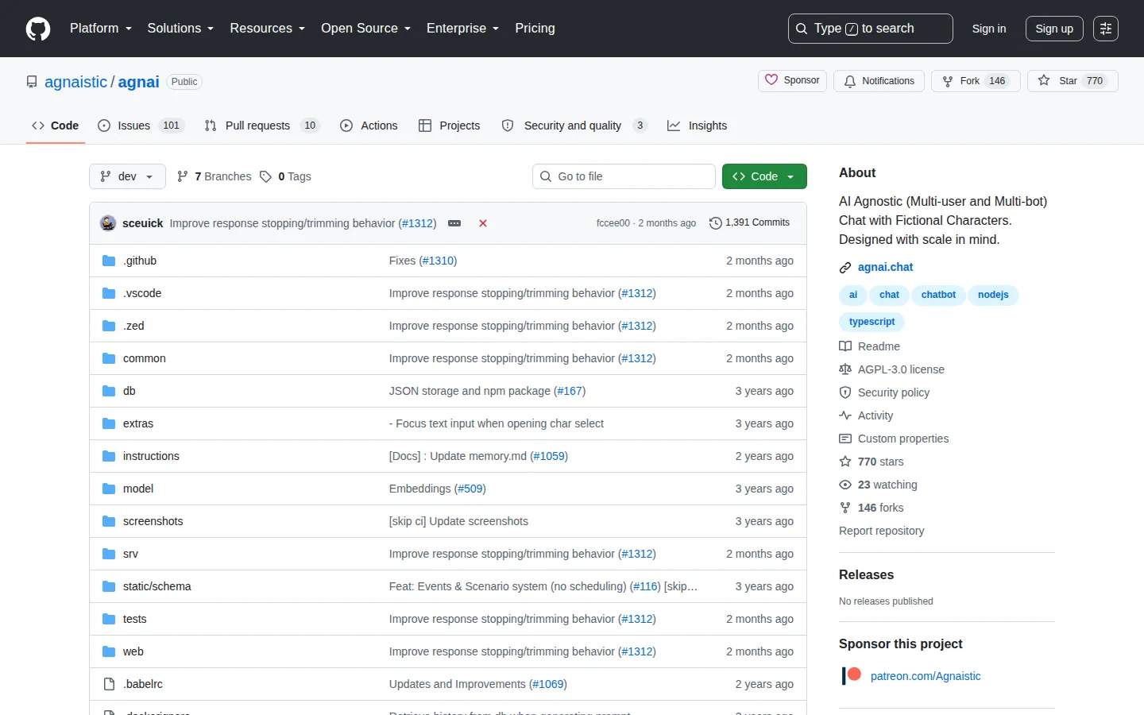The height and width of the screenshot is (715, 1144).
Task: Open the .babelrc file
Action: point(143,684)
